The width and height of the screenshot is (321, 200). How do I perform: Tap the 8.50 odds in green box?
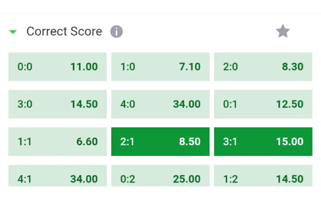[x=190, y=142]
